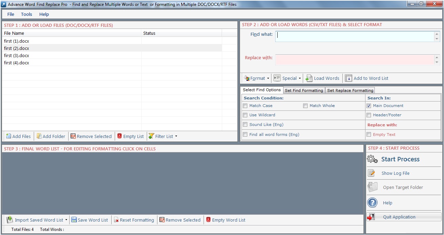
Task: Click the blue Help question mark icon
Action: (372, 203)
